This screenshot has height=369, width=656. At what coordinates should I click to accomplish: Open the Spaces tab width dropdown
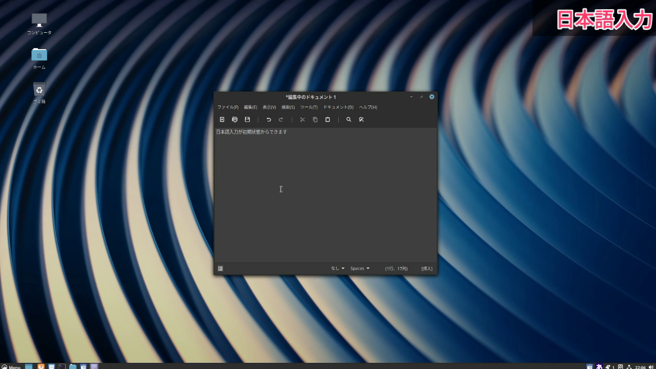coord(360,269)
